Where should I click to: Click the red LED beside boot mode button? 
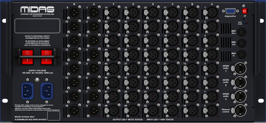(247, 23)
